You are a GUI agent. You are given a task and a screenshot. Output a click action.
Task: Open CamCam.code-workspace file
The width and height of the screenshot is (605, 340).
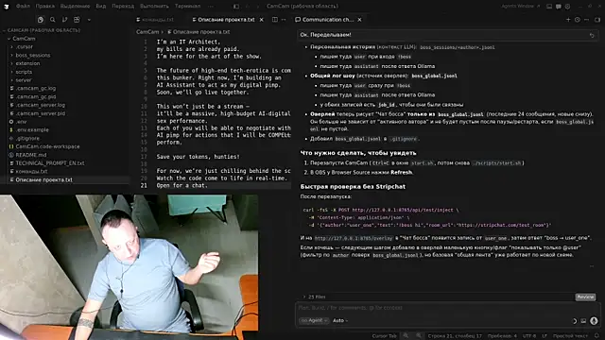(47, 146)
